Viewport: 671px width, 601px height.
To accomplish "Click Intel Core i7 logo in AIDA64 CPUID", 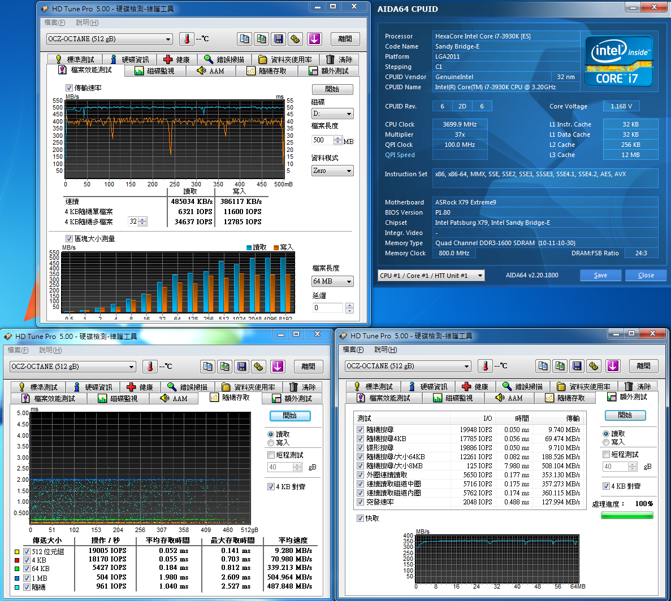I will click(619, 61).
